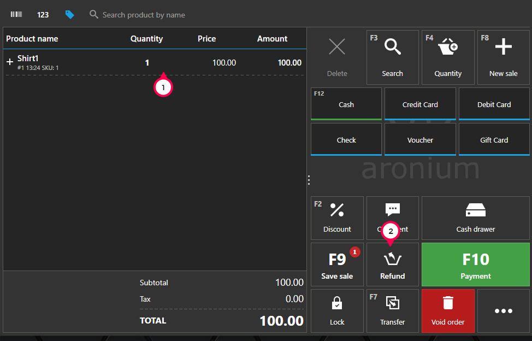
Task: Lock the register with padlock icon
Action: [337, 311]
